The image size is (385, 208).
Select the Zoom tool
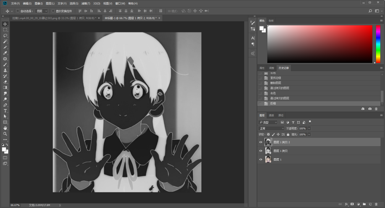point(5,134)
